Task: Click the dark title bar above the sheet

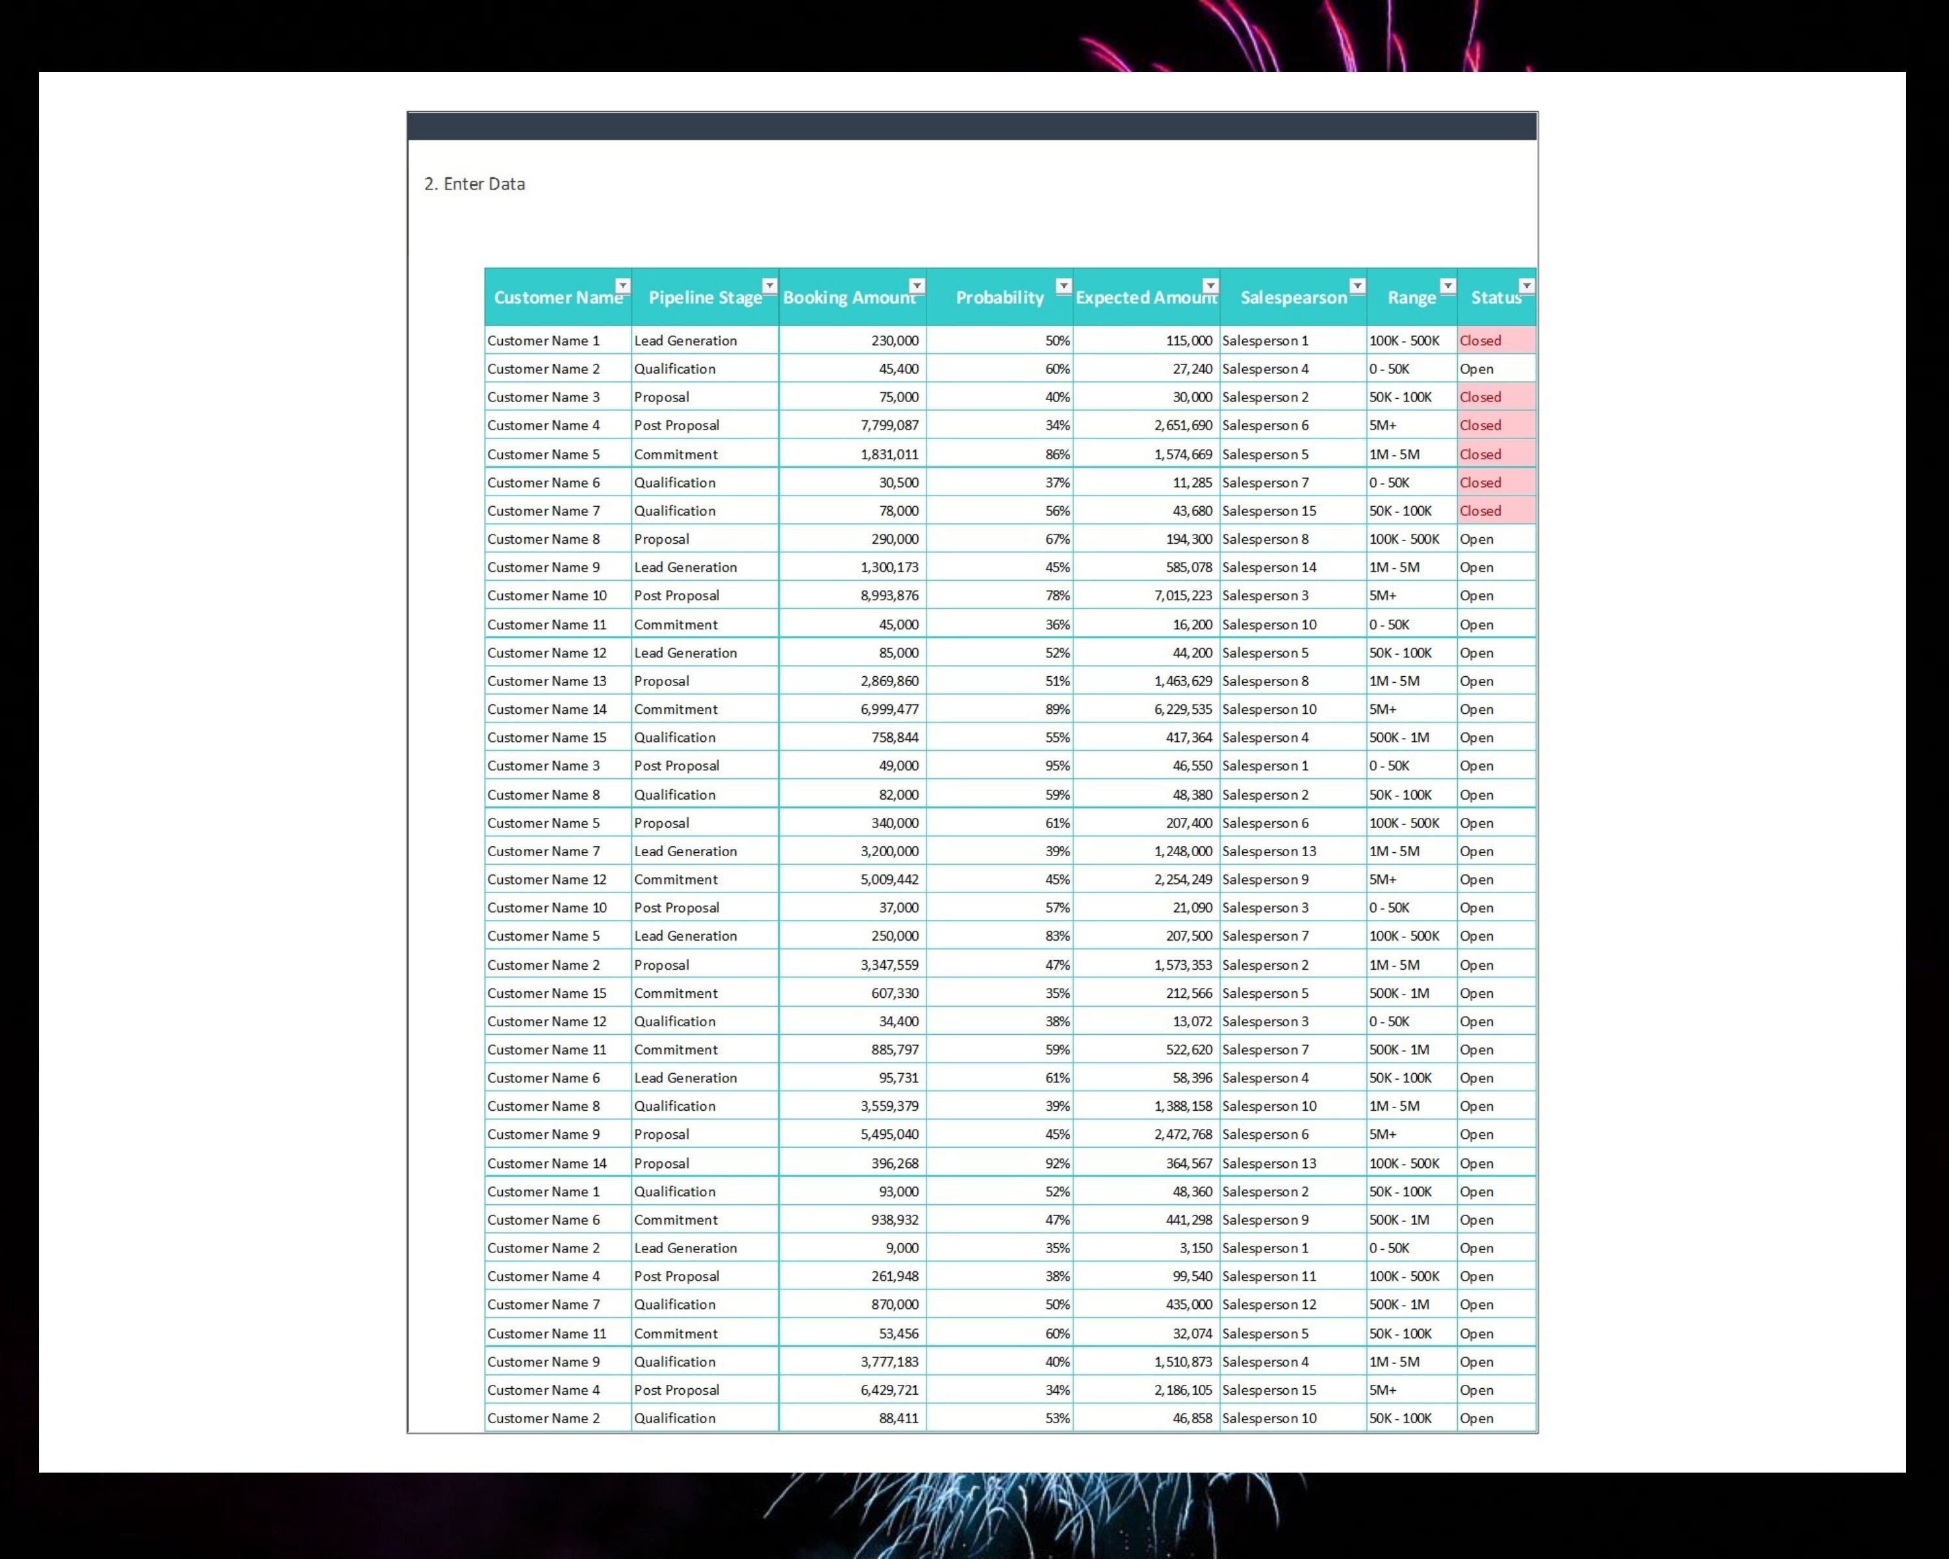Action: [x=972, y=124]
